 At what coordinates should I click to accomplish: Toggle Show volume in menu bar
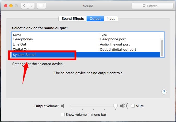(63, 114)
